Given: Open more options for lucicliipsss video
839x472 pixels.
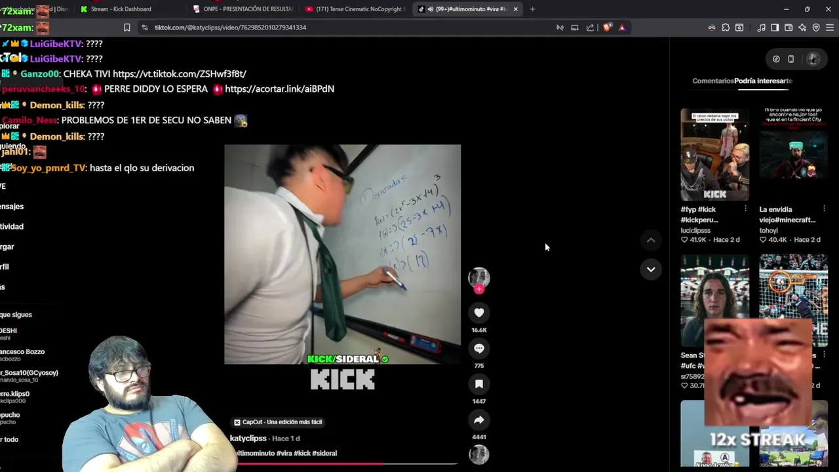Looking at the screenshot, I should click(x=745, y=209).
